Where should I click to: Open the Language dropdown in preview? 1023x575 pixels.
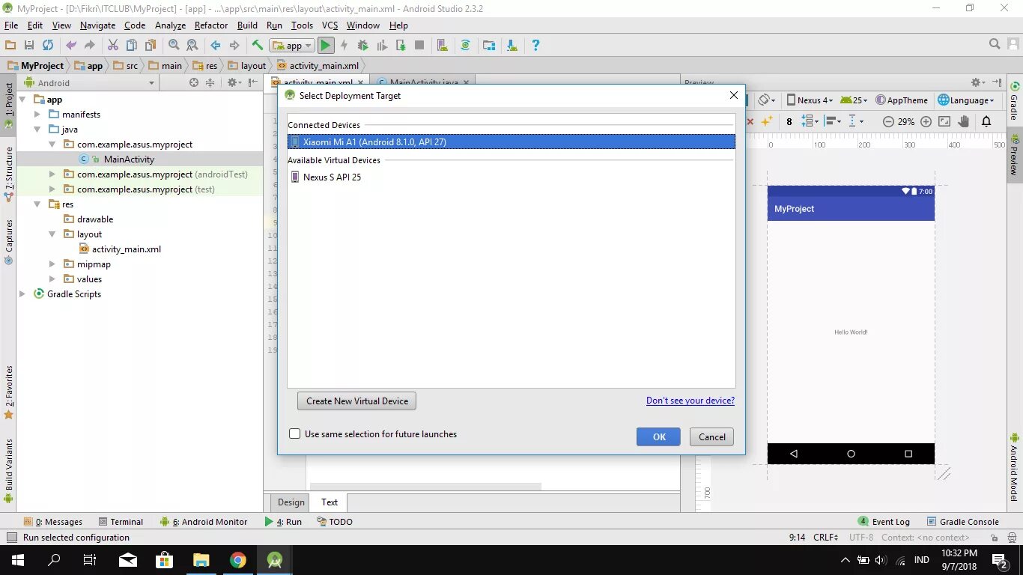[x=966, y=100]
